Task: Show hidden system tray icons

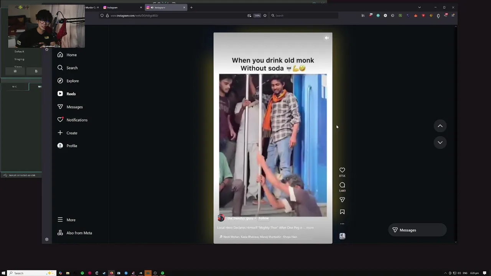Action: tap(445, 273)
